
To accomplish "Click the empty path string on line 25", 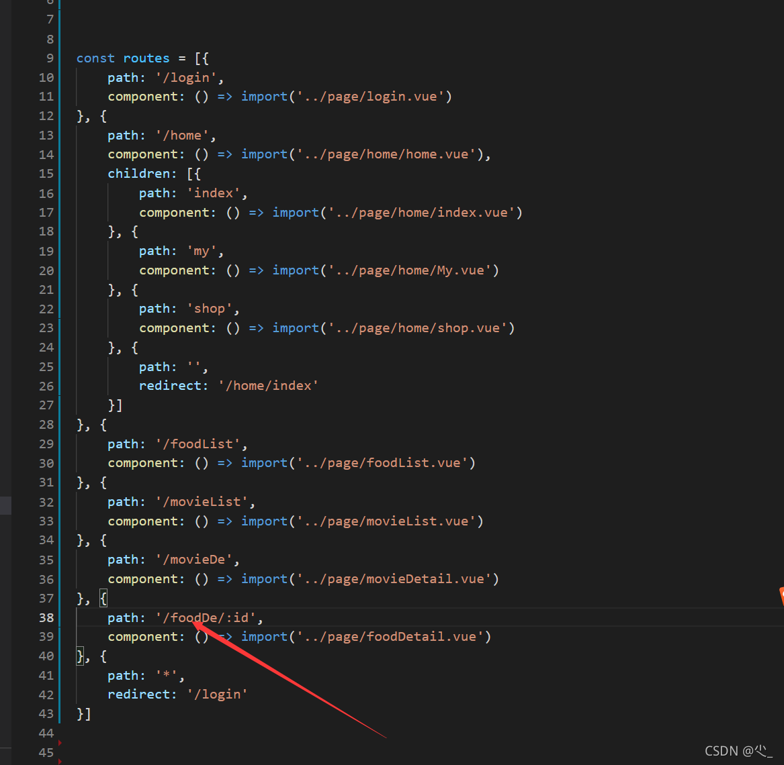I will pyautogui.click(x=194, y=368).
